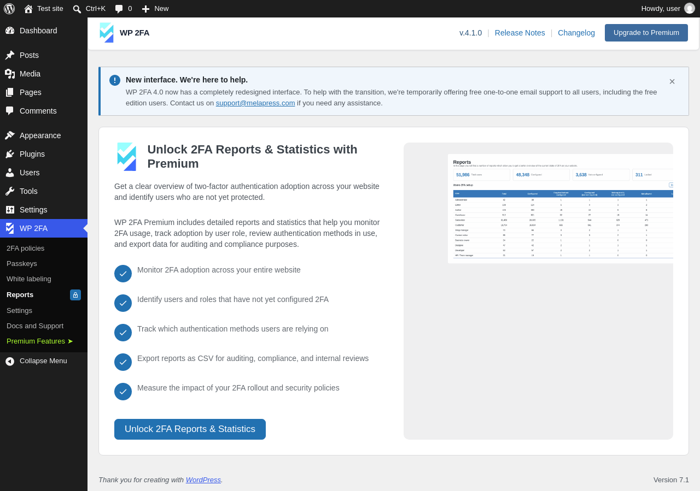Click the Reports preview screenshot
The image size is (700, 491).
[x=561, y=209]
